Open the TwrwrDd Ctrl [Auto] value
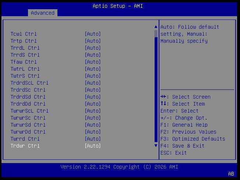The height and width of the screenshot is (180, 240). pyautogui.click(x=93, y=132)
